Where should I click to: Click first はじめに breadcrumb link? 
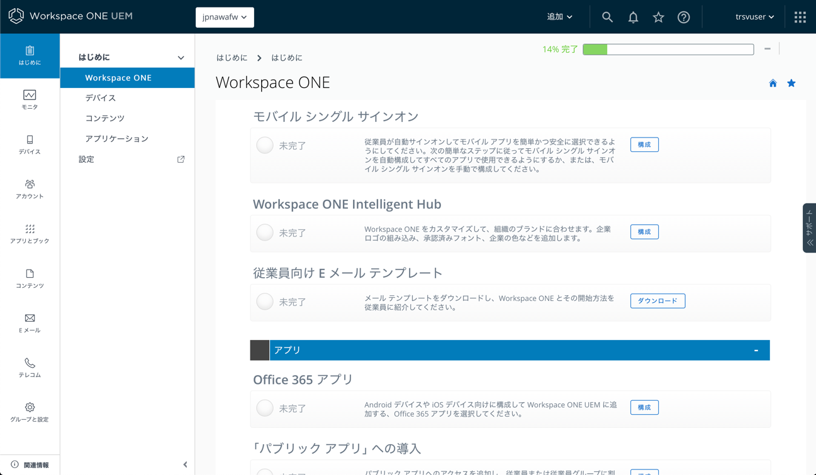[232, 58]
